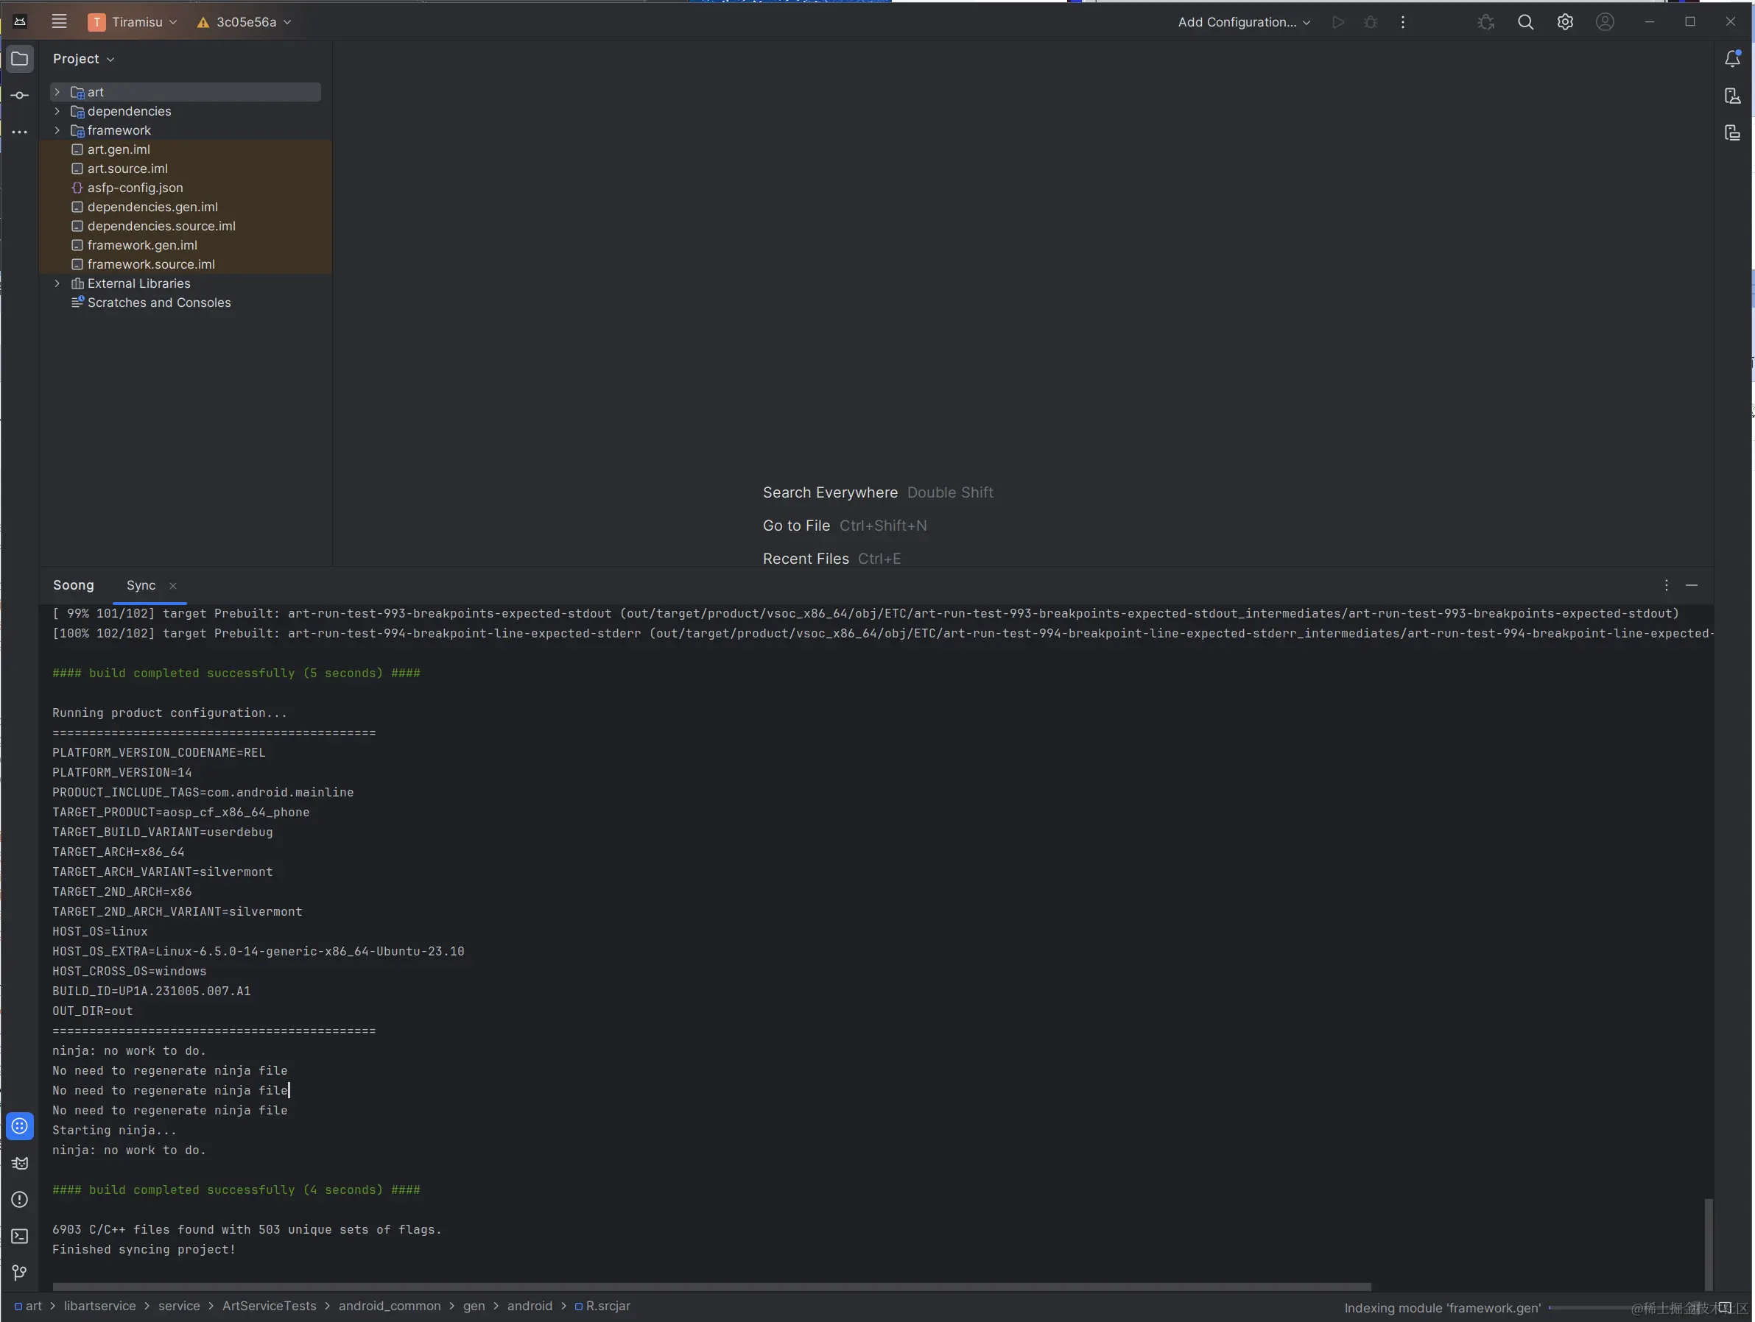
Task: Click libartservice breadcrumb
Action: click(99, 1305)
